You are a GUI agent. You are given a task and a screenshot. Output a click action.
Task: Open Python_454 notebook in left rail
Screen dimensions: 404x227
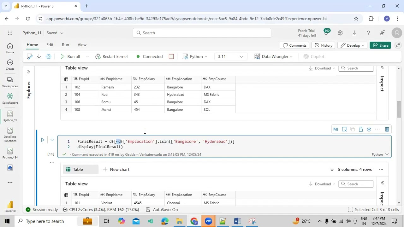point(10,153)
